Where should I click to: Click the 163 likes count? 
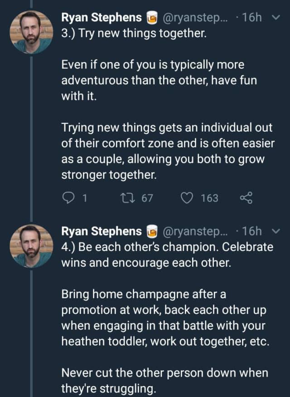[209, 198]
